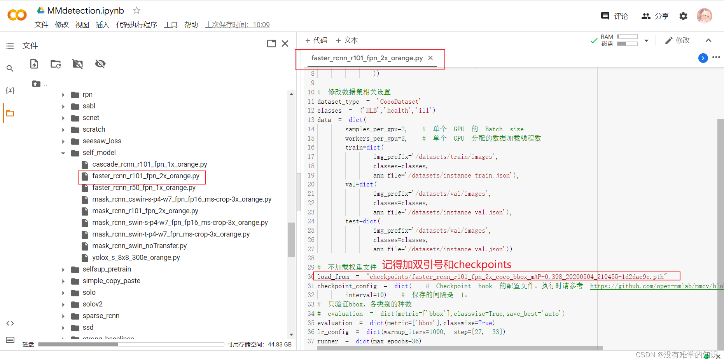Click the file tree scroll up arrow
724x362 pixels.
[291, 94]
